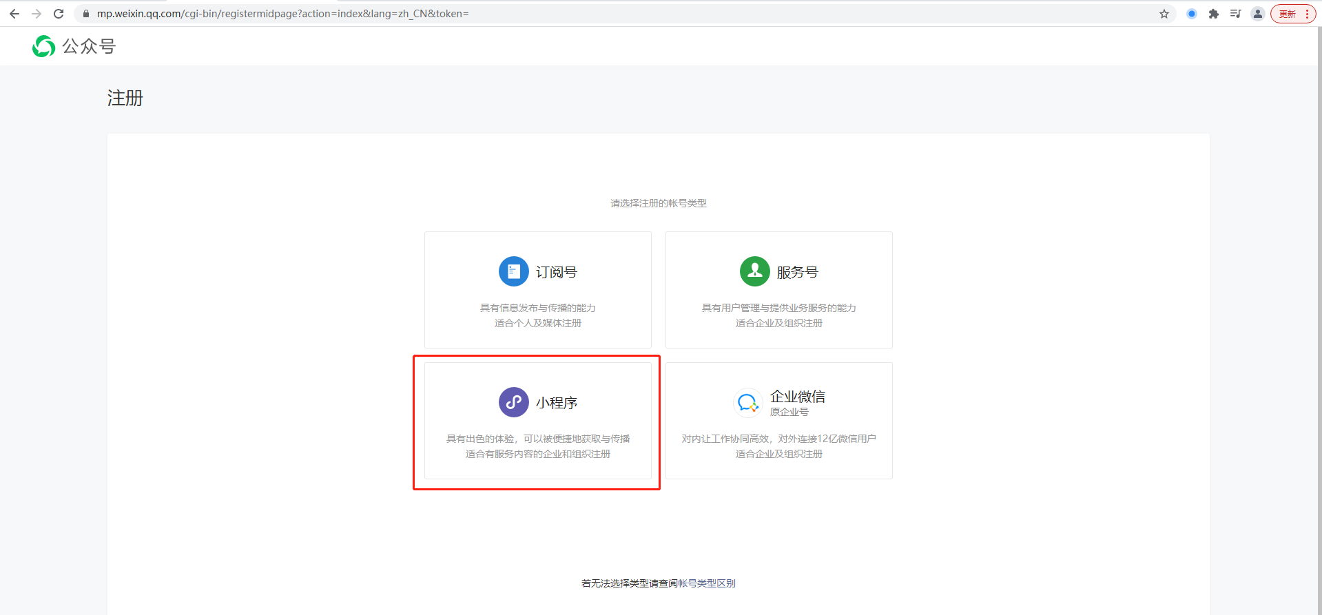Click the 注册 page heading
Image resolution: width=1322 pixels, height=615 pixels.
[125, 98]
